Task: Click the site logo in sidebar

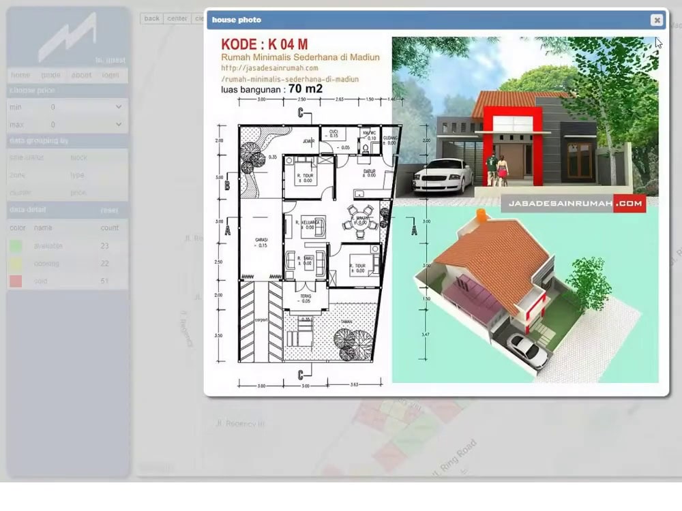Action: pyautogui.click(x=68, y=37)
